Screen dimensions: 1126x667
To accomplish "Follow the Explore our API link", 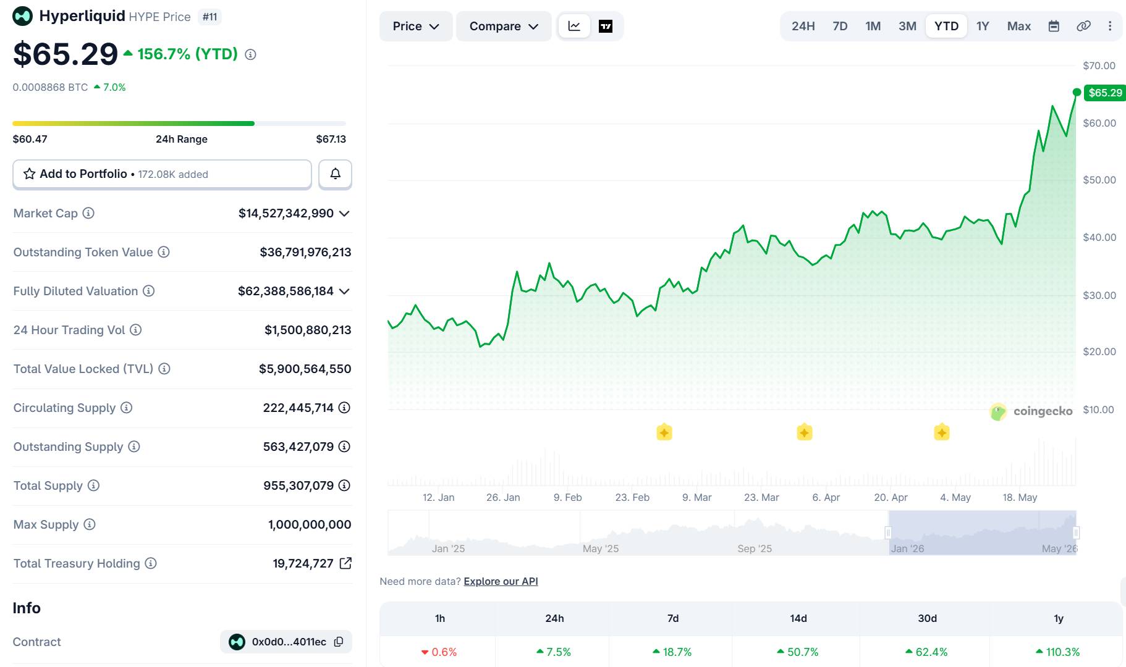I will pos(501,581).
